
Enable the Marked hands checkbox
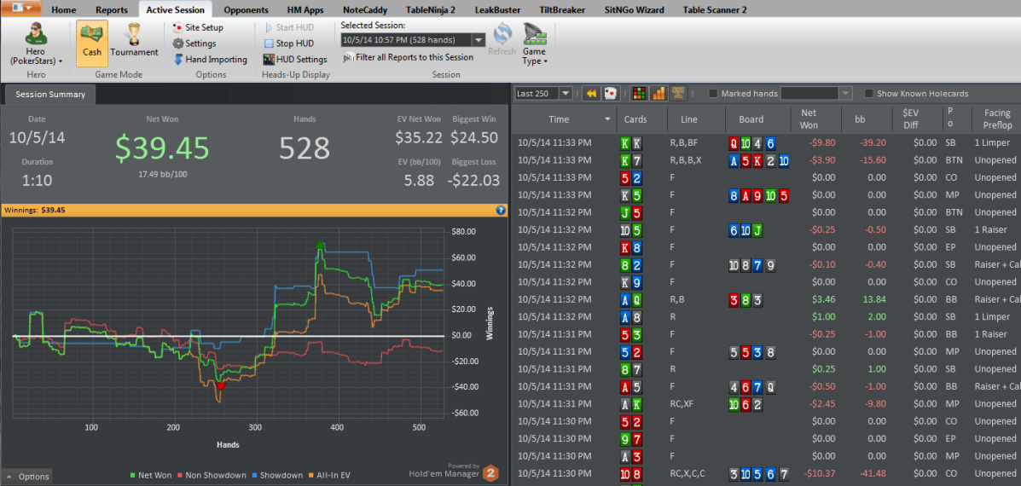click(x=713, y=94)
